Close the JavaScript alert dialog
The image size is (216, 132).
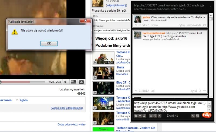click(85, 21)
